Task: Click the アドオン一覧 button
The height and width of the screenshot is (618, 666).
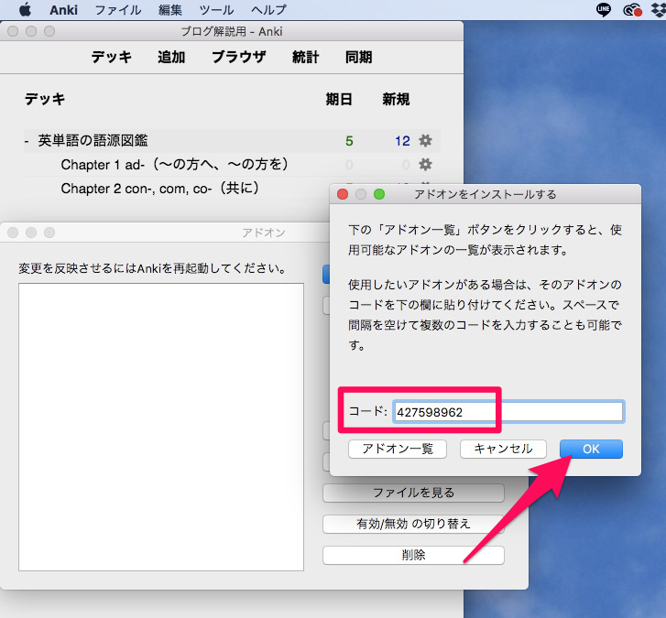Action: click(398, 449)
